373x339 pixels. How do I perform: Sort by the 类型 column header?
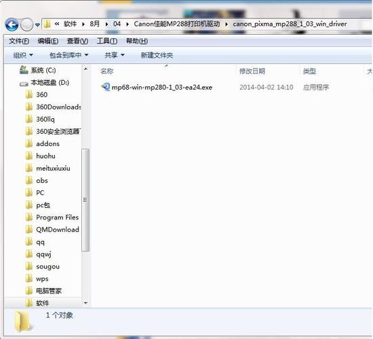(x=309, y=71)
